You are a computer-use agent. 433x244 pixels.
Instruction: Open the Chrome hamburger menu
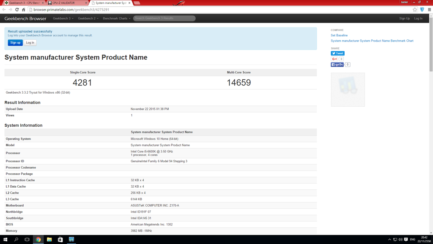[429, 10]
